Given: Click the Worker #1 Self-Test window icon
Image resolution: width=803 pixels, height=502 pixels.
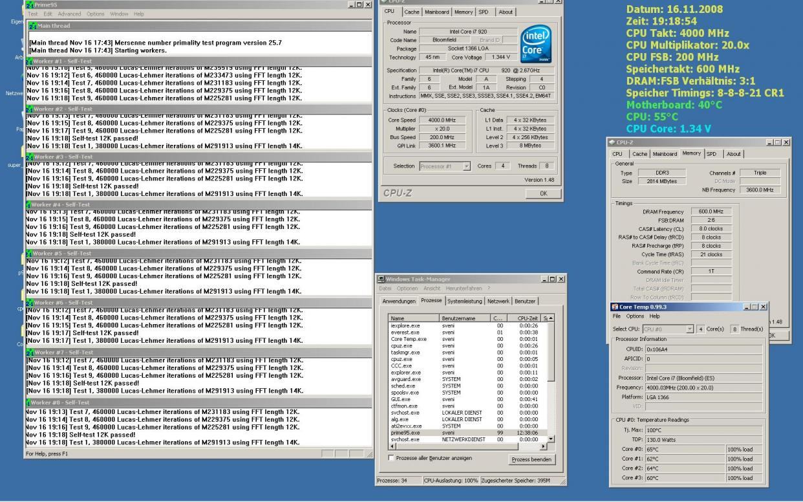Looking at the screenshot, I should [30, 61].
